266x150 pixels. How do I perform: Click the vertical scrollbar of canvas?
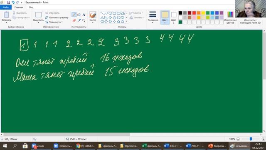(x=264, y=56)
